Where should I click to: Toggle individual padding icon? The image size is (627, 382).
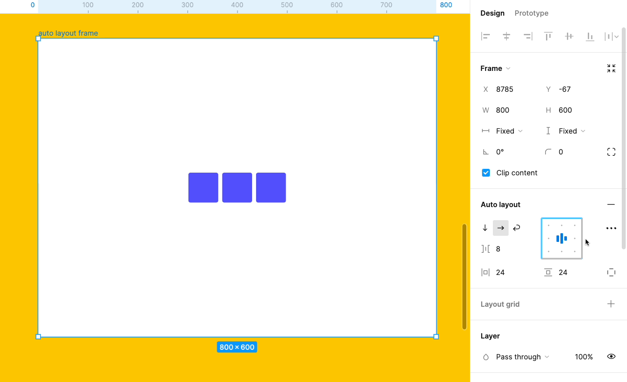pyautogui.click(x=611, y=272)
